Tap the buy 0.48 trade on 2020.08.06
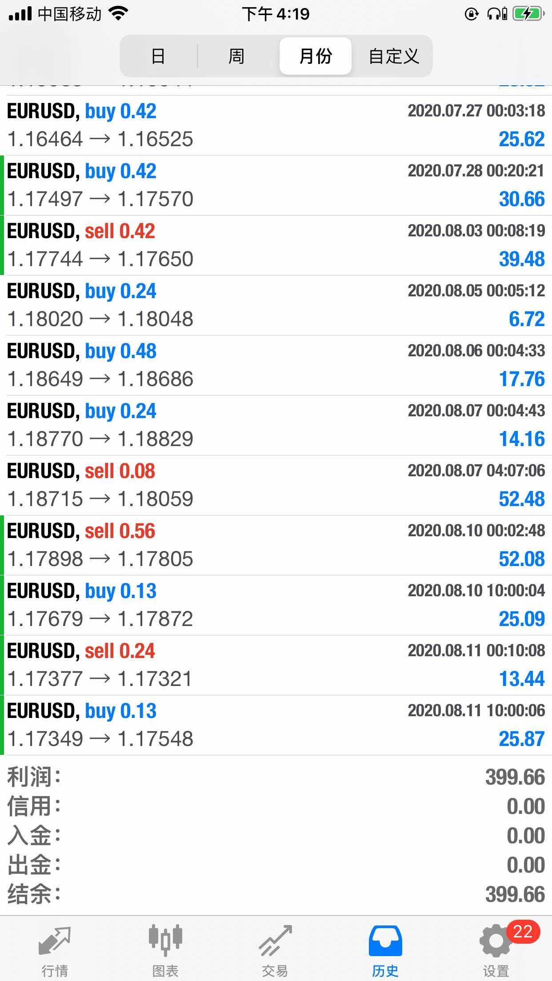 (x=276, y=365)
